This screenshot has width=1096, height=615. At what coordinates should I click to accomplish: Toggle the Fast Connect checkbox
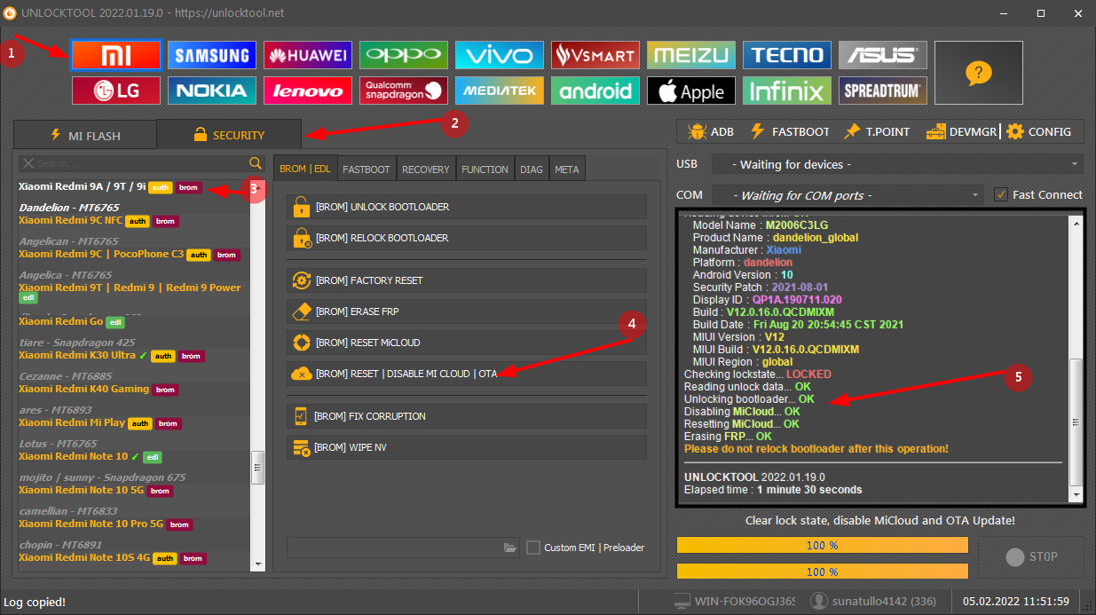pos(1001,194)
